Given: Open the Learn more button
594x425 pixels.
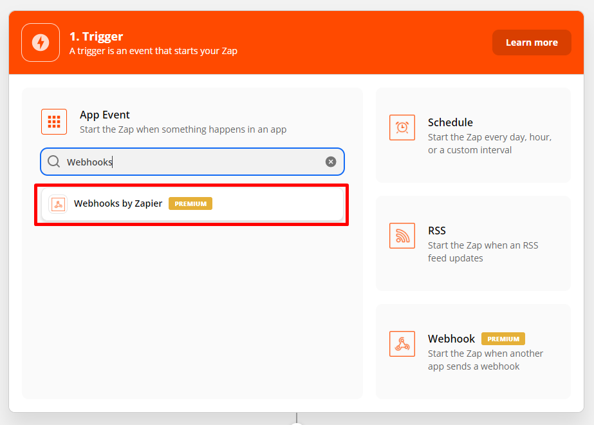Looking at the screenshot, I should [x=532, y=42].
